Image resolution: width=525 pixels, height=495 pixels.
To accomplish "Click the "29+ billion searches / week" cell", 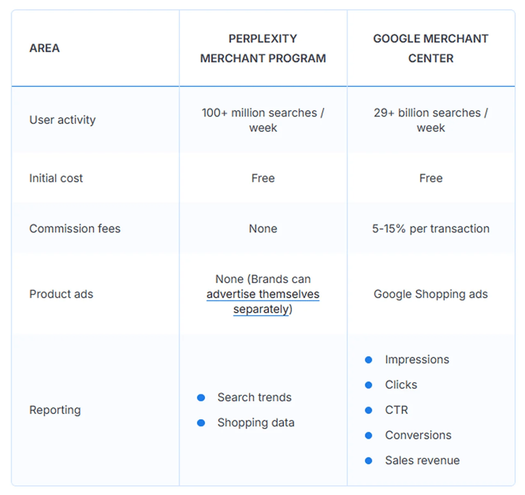I will (431, 120).
